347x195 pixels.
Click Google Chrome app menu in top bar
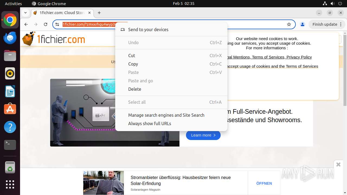pos(49,4)
